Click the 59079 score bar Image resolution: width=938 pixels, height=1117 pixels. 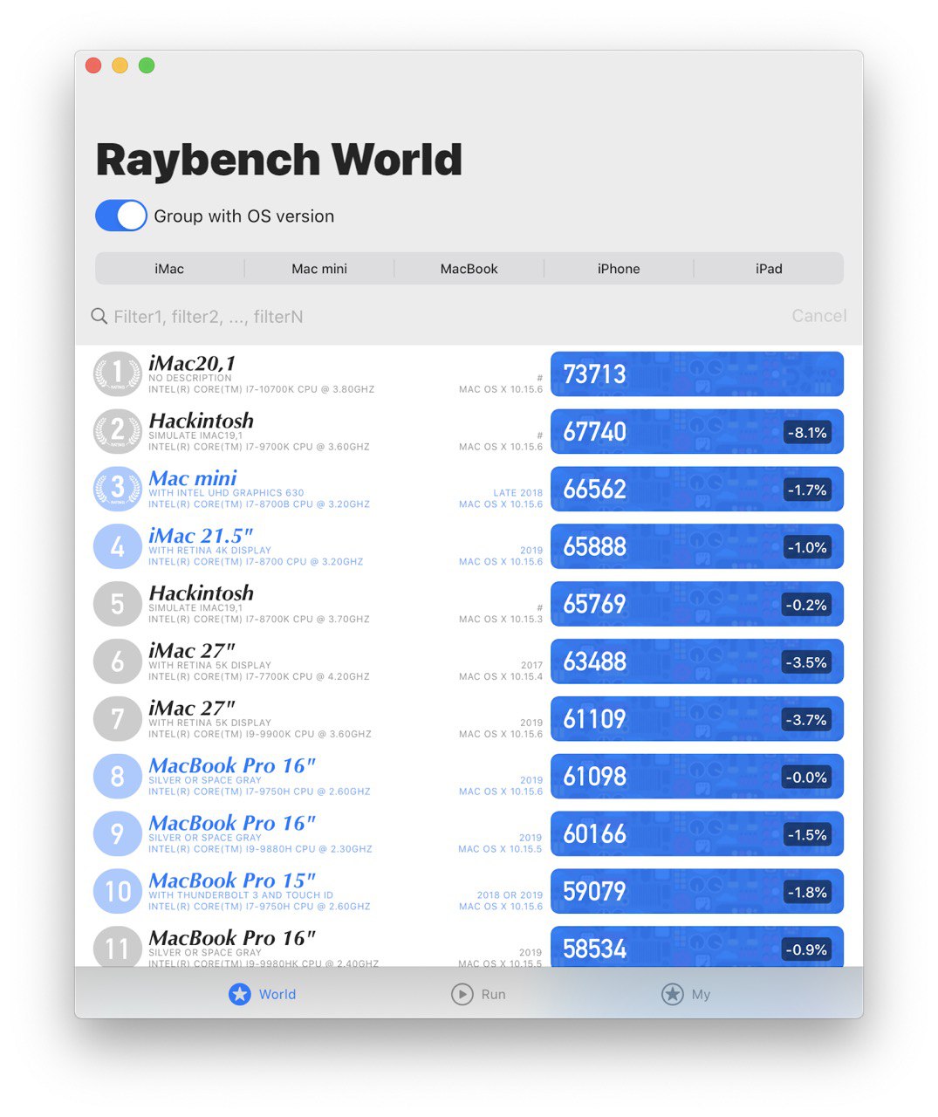(697, 891)
